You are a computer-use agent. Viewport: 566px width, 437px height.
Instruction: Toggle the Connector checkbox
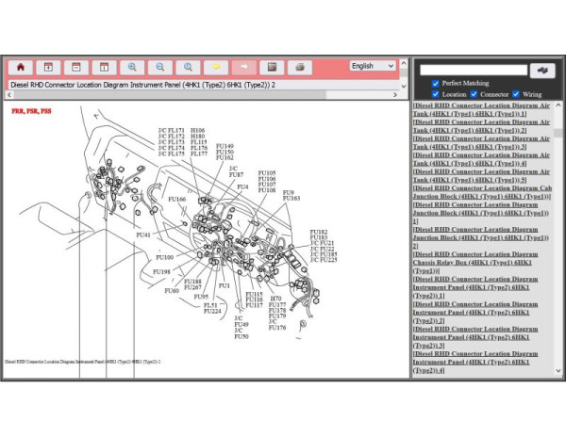pyautogui.click(x=474, y=94)
